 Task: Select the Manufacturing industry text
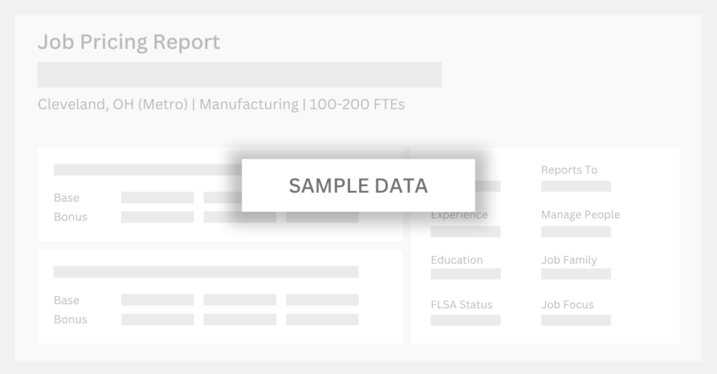point(249,105)
